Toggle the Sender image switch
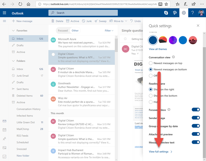Image resolution: width=206 pixels, height=161 pixels. tap(196, 118)
